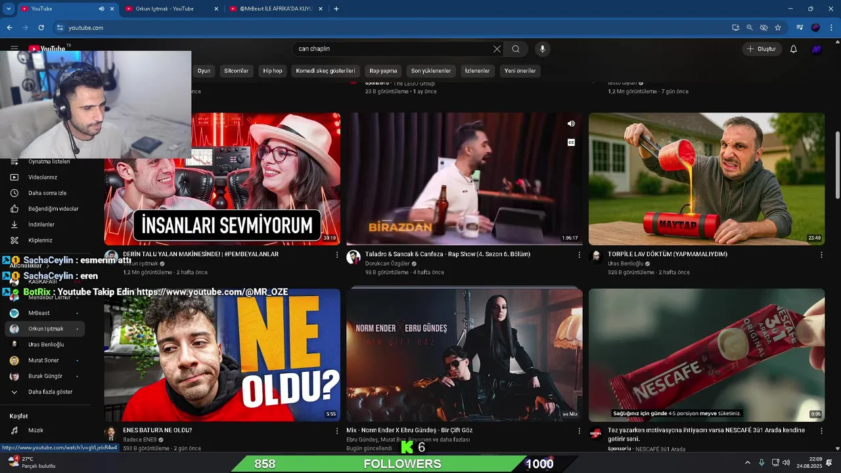Screen dimensions: 841x473
Task: Click the Oluştur create button
Action: pyautogui.click(x=761, y=49)
